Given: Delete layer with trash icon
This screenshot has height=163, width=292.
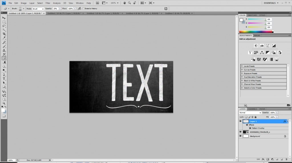Looking at the screenshot, I should 286,159.
